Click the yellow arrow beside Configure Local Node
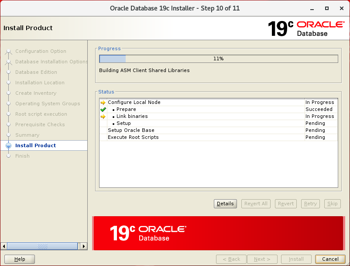 click(103, 103)
